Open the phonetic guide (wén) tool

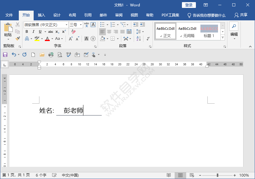click(86, 25)
